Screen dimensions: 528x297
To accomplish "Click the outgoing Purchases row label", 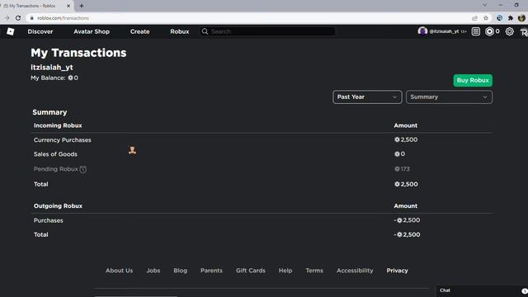I will (48, 220).
